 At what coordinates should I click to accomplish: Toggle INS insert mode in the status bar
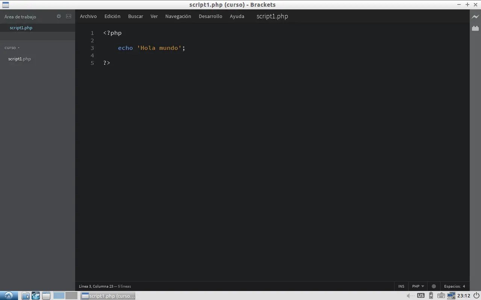coord(401,286)
